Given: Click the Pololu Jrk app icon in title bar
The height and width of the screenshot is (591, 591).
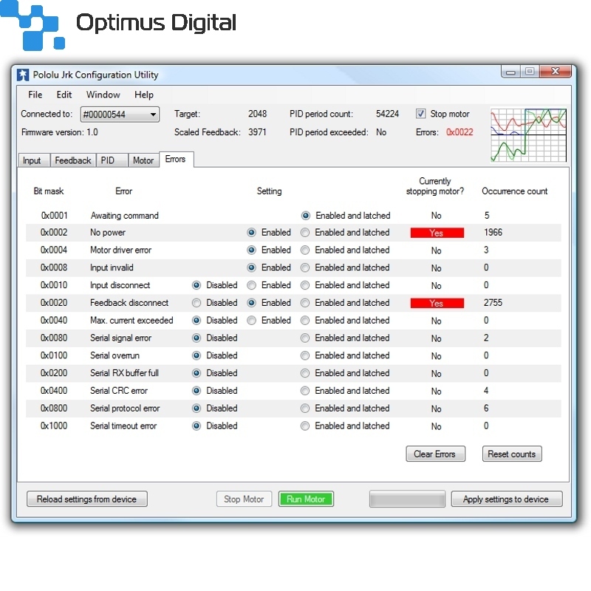Looking at the screenshot, I should pyautogui.click(x=23, y=75).
